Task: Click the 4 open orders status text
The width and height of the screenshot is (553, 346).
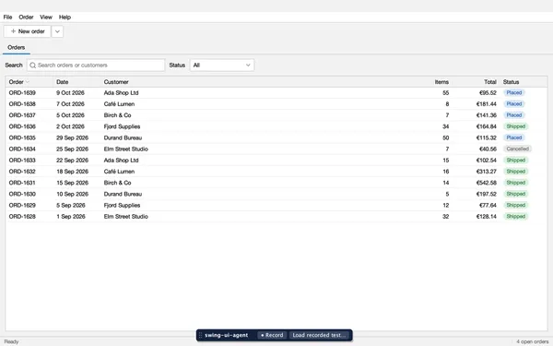Action: tap(532, 341)
